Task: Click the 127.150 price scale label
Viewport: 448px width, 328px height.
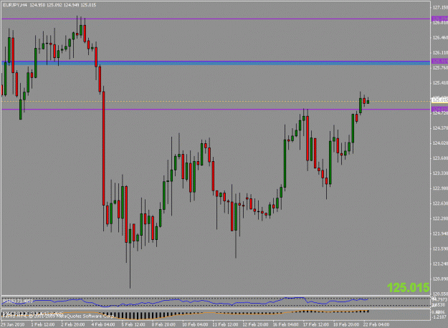Action: [x=440, y=7]
